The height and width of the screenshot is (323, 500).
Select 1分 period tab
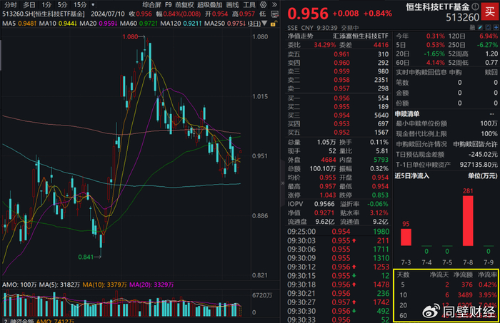[x=46, y=5]
